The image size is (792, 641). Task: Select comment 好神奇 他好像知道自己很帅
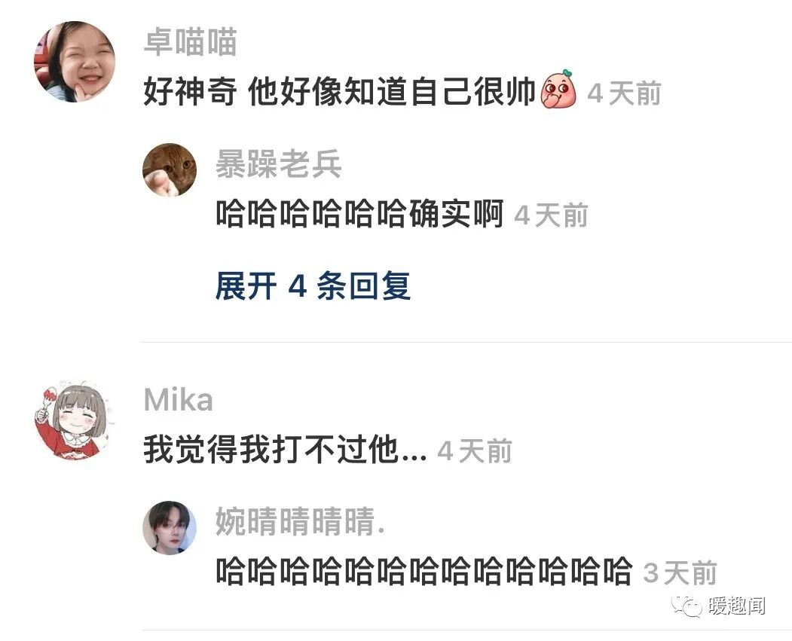pos(339,92)
